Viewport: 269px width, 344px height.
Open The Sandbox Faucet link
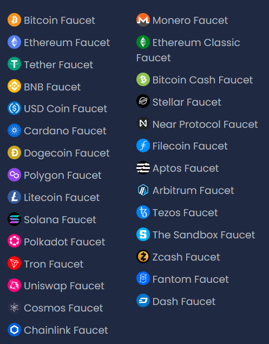point(195,235)
